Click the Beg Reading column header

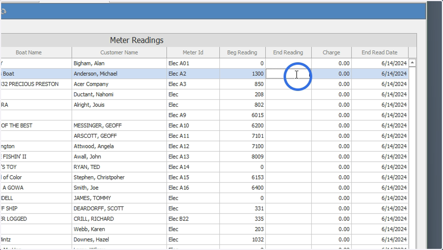[242, 52]
